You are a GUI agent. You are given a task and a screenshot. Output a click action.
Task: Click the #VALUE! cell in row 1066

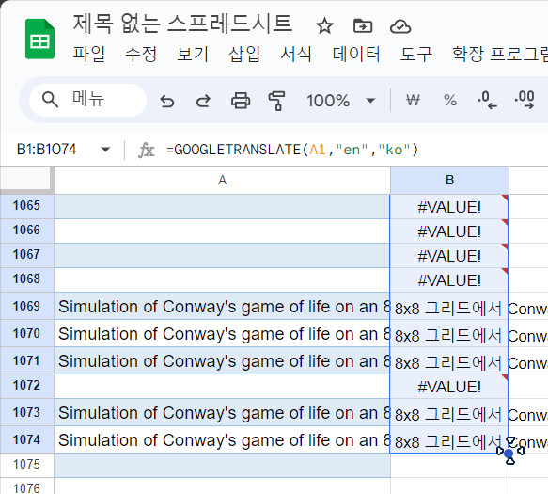[449, 231]
